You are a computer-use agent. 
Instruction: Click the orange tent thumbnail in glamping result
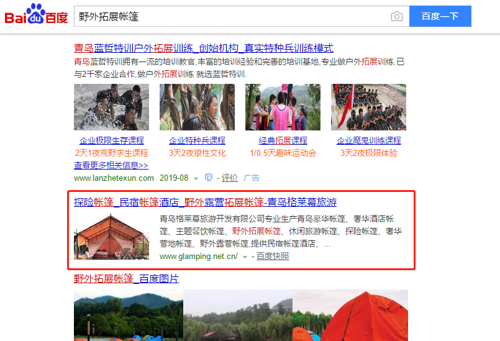[x=111, y=236]
